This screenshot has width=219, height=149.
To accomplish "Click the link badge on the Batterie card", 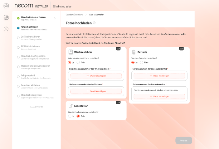I will click(x=181, y=49).
